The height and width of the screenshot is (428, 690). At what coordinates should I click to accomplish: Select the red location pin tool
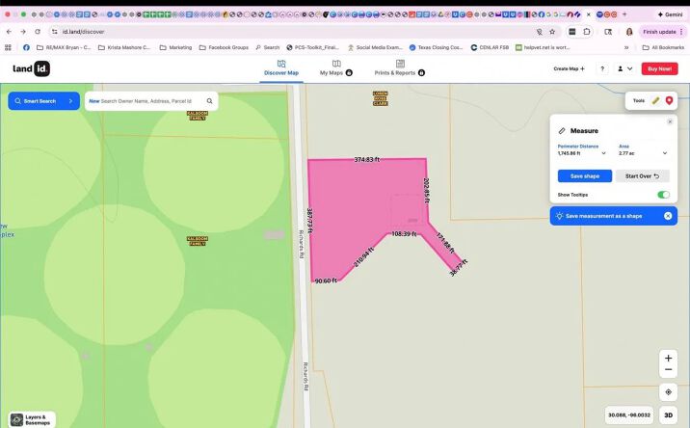[669, 101]
